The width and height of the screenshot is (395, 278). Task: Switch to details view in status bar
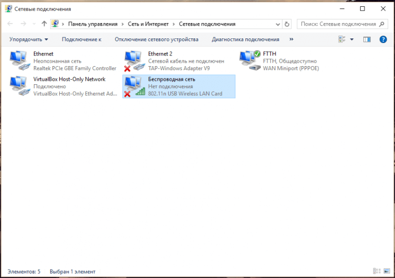tap(376, 272)
